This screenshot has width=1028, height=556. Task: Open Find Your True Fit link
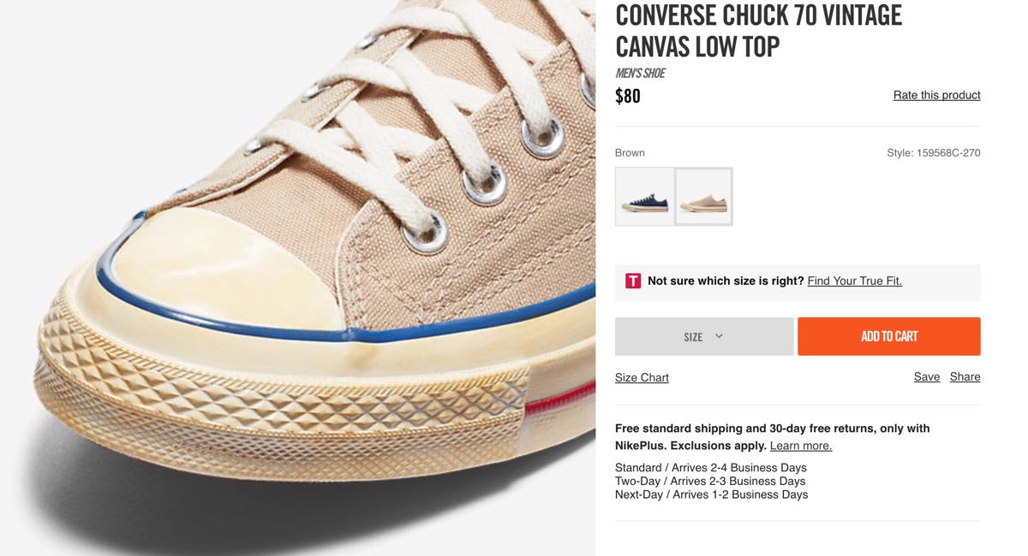854,281
